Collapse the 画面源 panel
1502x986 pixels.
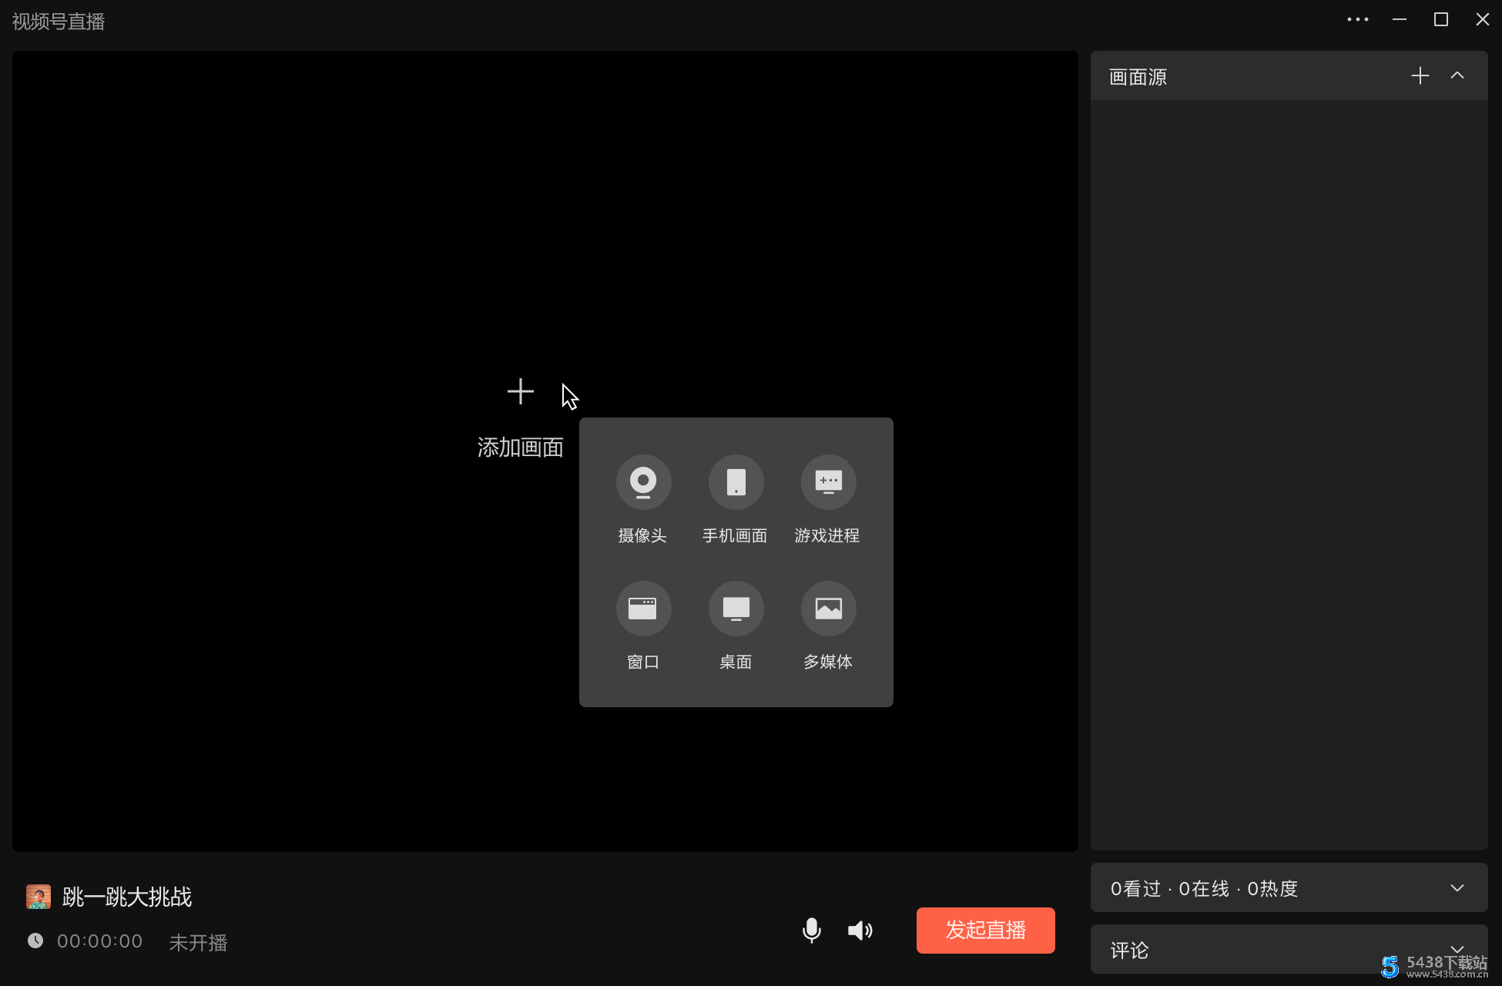coord(1457,75)
